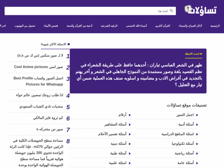Click arrow bullet beside أسئلة رياضية
Screen dimensions: 224x168
click(x=197, y=153)
